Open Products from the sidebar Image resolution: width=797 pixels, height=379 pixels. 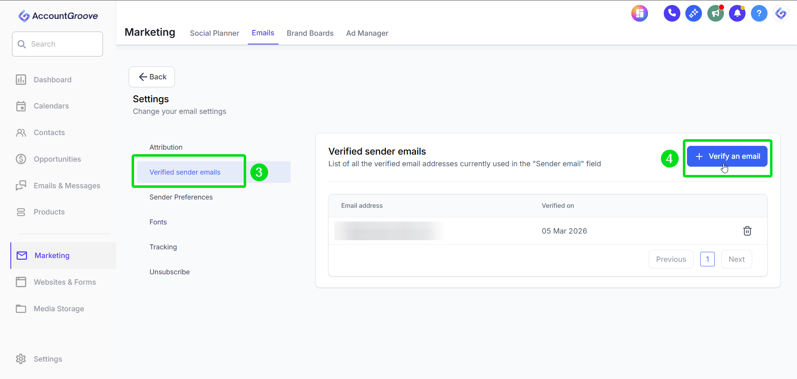click(x=49, y=212)
